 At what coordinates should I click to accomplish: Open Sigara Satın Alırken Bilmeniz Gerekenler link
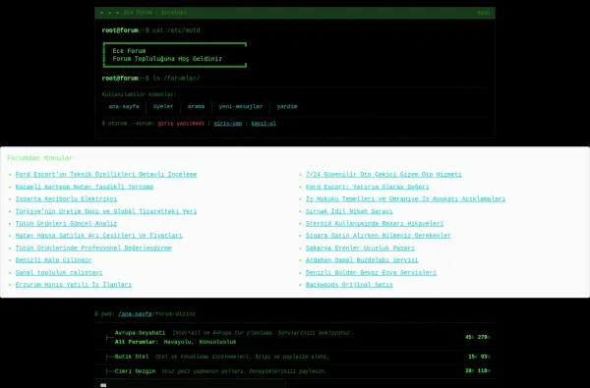point(379,236)
